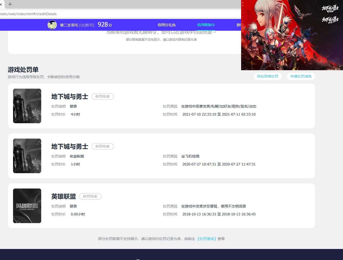Open the "【处罚查询】" link
The width and height of the screenshot is (343, 260).
click(207, 239)
